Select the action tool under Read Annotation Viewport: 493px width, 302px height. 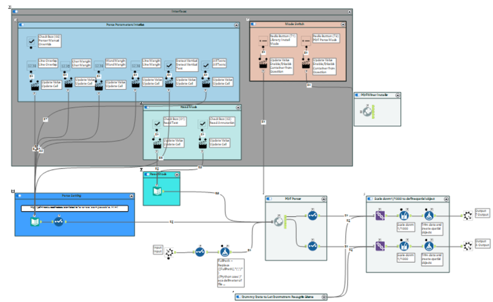pyautogui.click(x=202, y=144)
